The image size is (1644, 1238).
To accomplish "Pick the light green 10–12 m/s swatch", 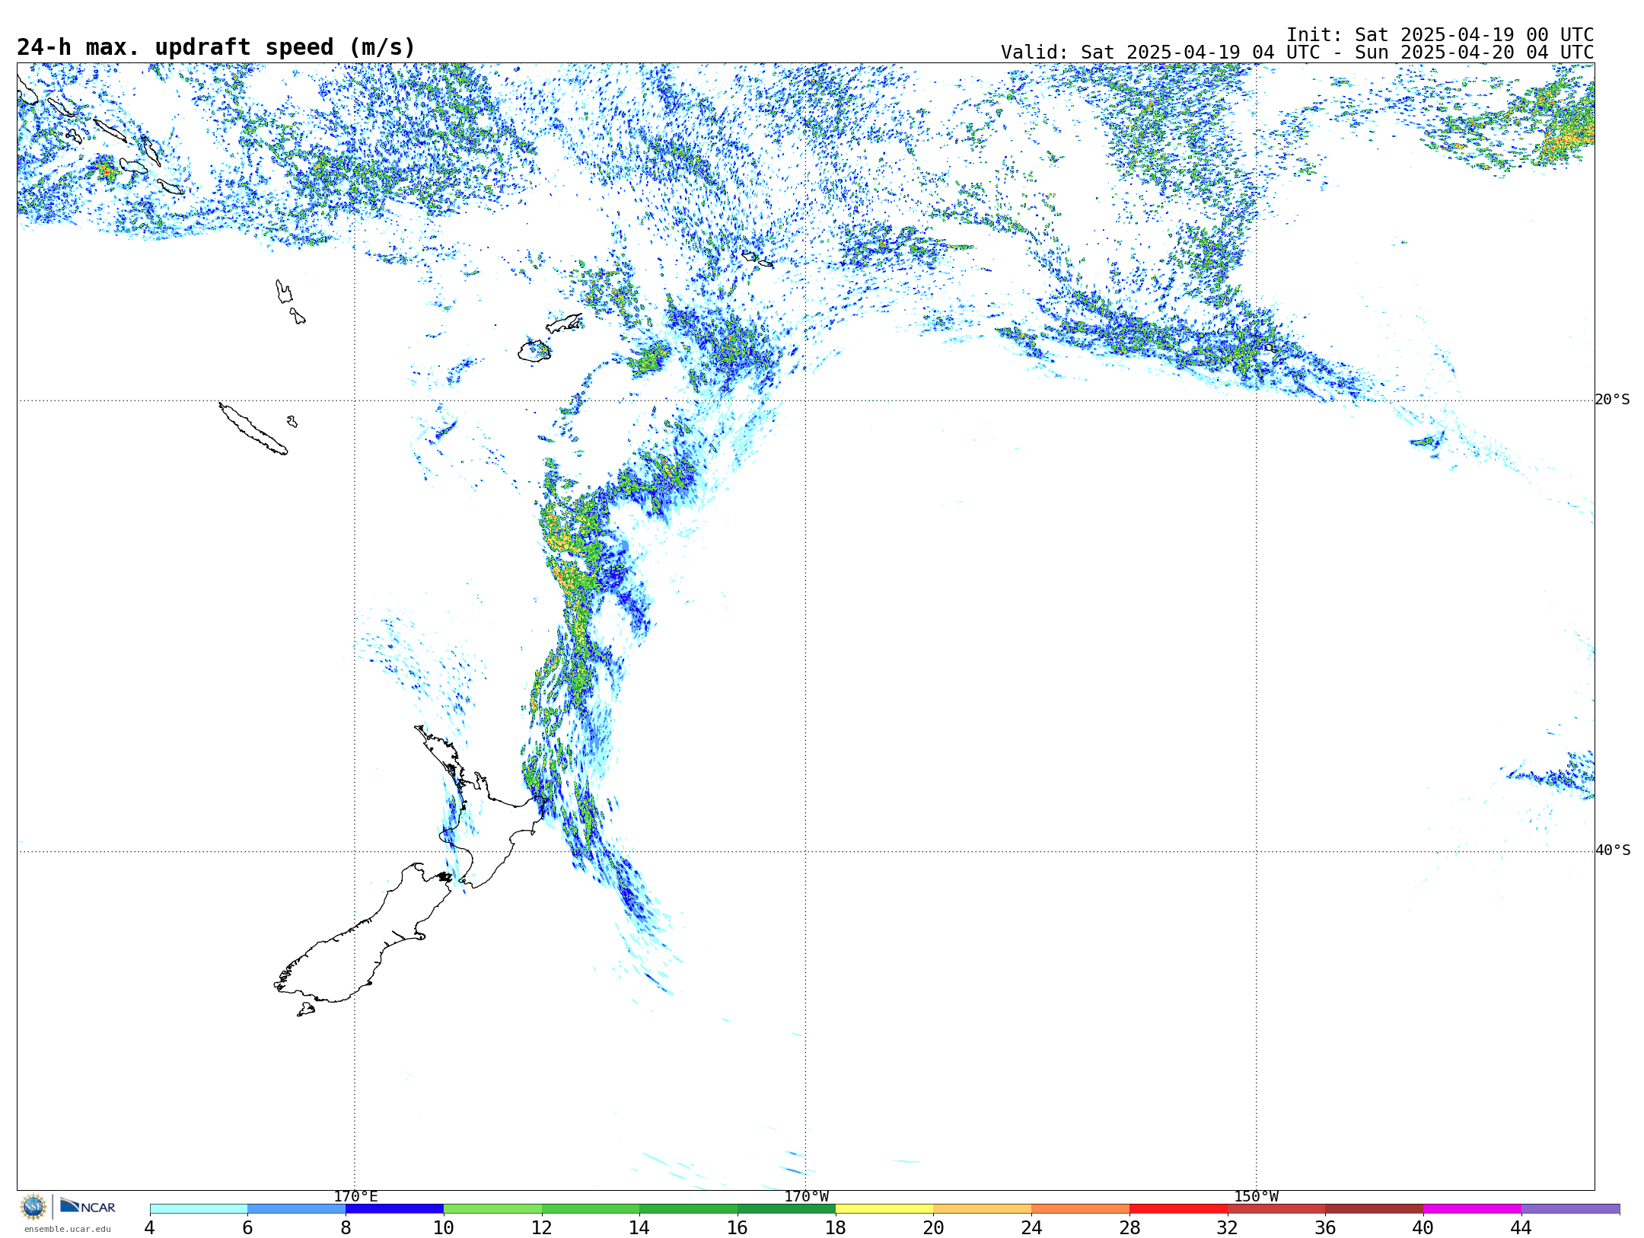I will (492, 1208).
